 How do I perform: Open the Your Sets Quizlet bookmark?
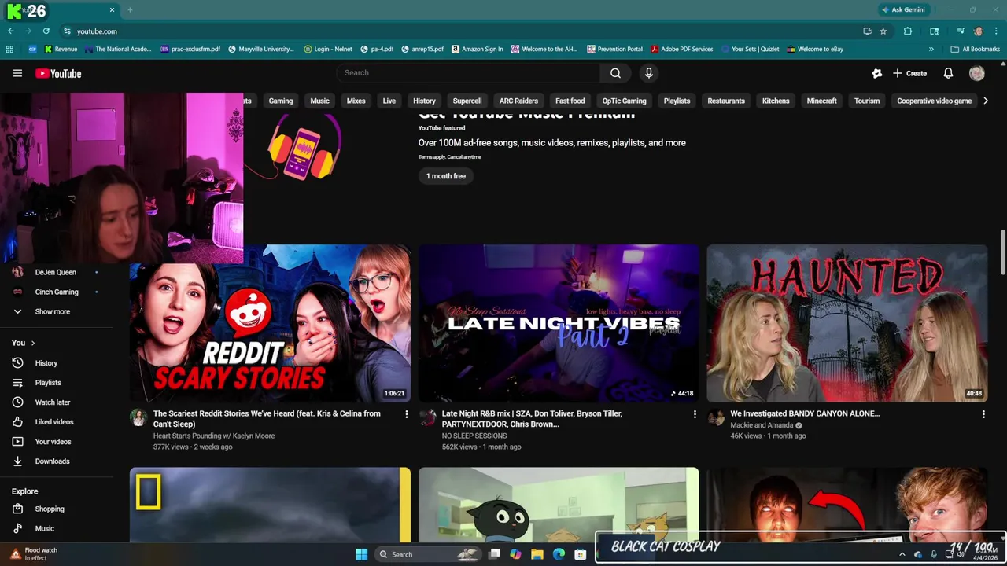(x=750, y=49)
